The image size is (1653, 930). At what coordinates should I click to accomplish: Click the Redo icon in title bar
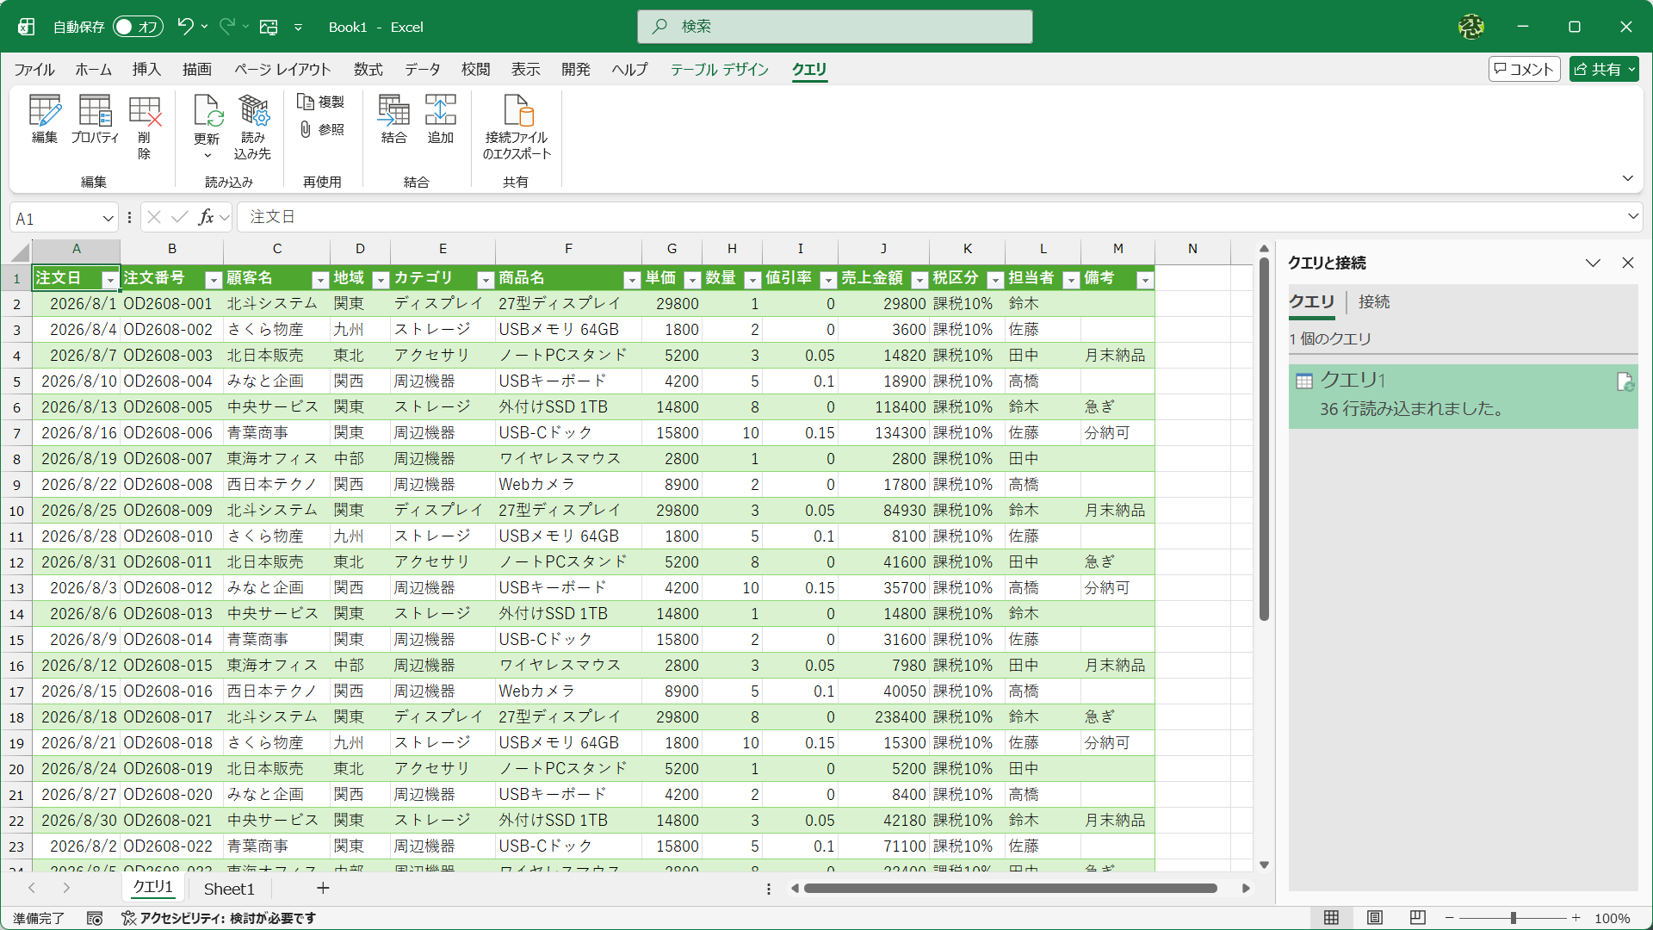[227, 27]
